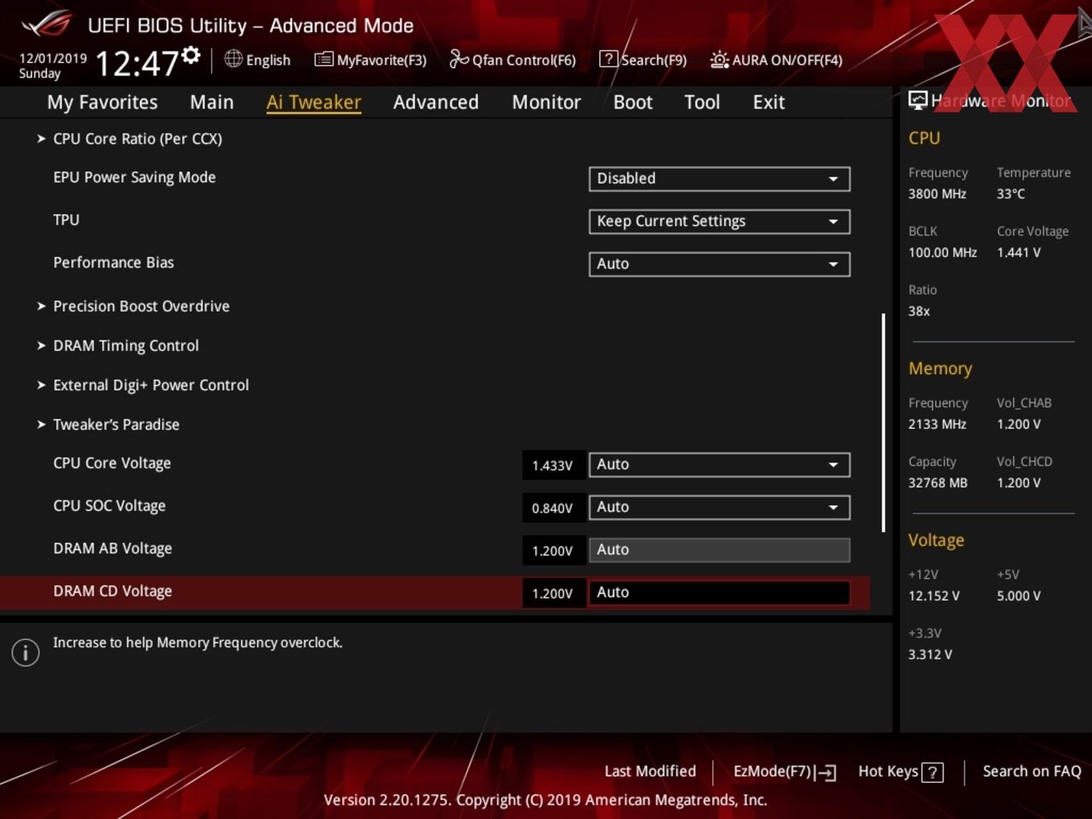Select EPU Power Saving Mode label
The image size is (1092, 819).
coord(134,177)
